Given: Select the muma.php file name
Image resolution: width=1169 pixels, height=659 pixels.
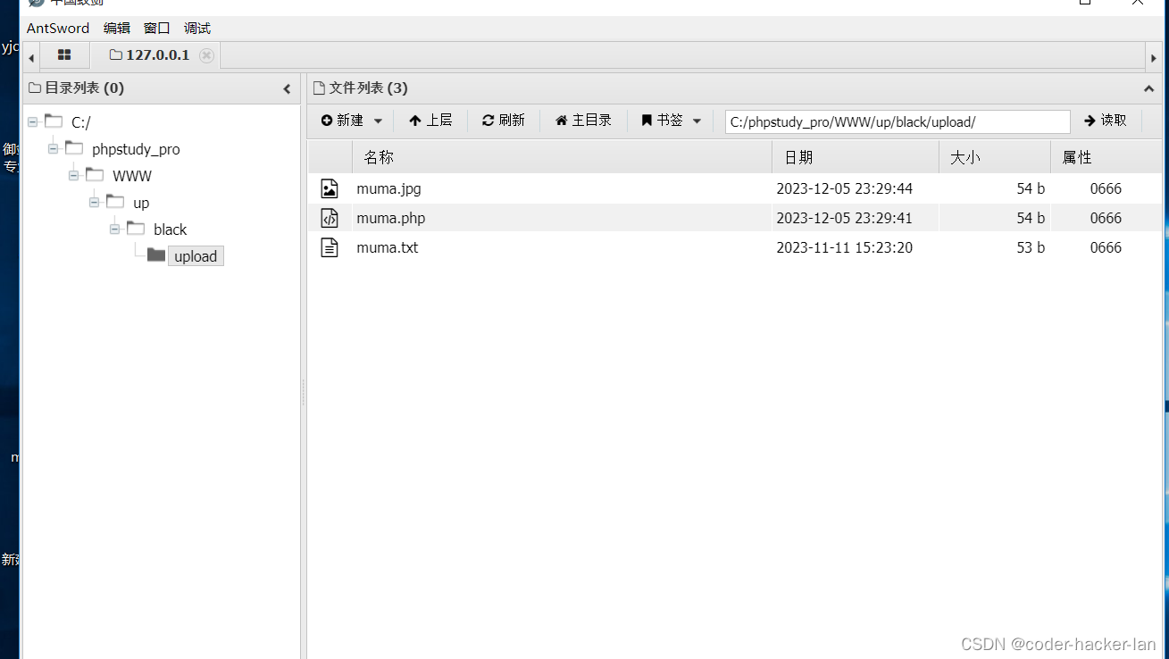Looking at the screenshot, I should 391,218.
